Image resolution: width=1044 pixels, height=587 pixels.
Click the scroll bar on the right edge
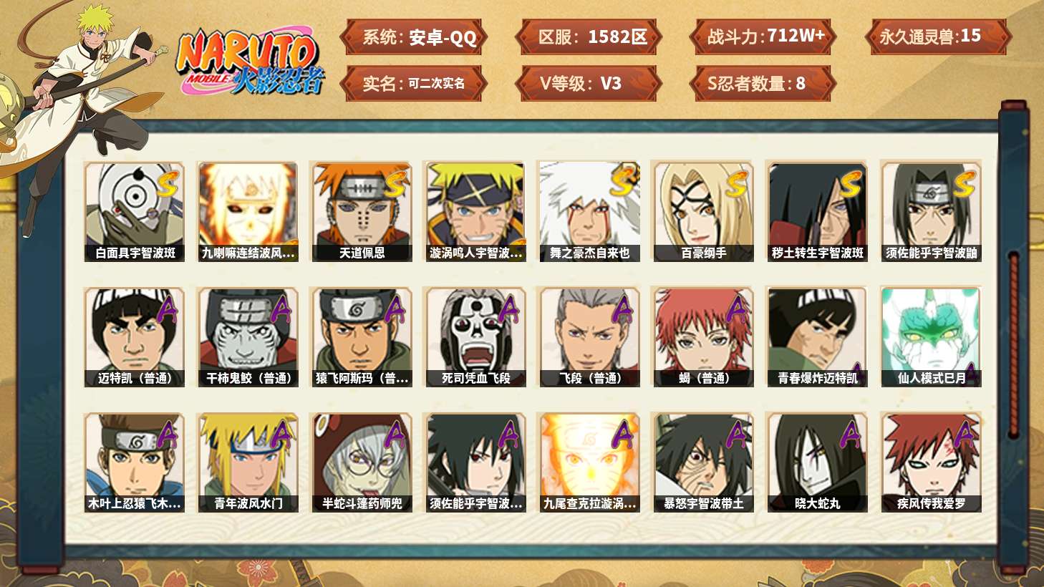(1013, 345)
